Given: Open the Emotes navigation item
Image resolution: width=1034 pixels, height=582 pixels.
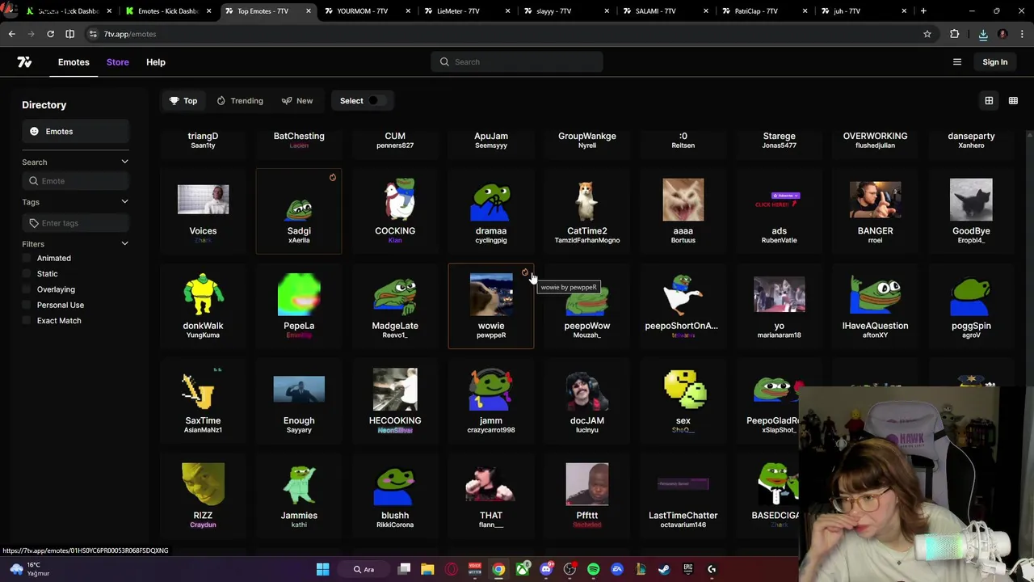Looking at the screenshot, I should pyautogui.click(x=74, y=62).
